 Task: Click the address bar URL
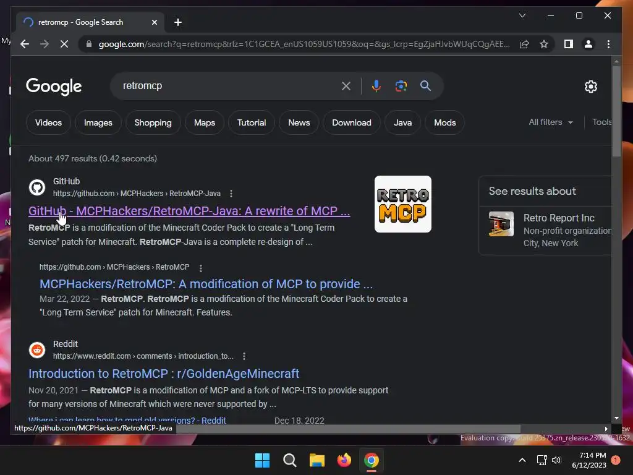pyautogui.click(x=304, y=44)
